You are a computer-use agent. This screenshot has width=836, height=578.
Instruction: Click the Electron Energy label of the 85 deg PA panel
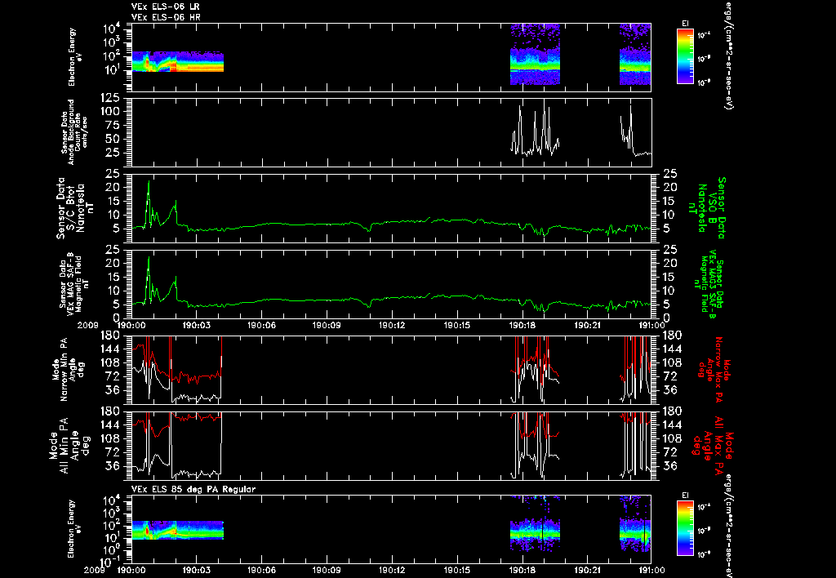tap(75, 529)
